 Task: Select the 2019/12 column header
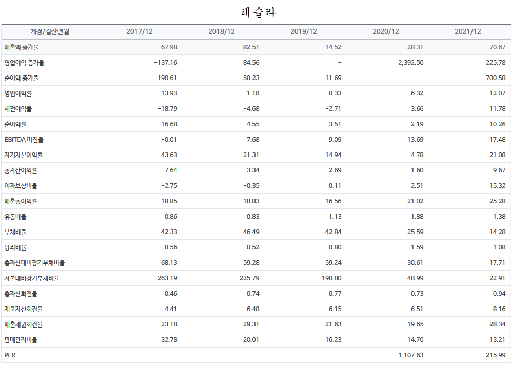[304, 32]
